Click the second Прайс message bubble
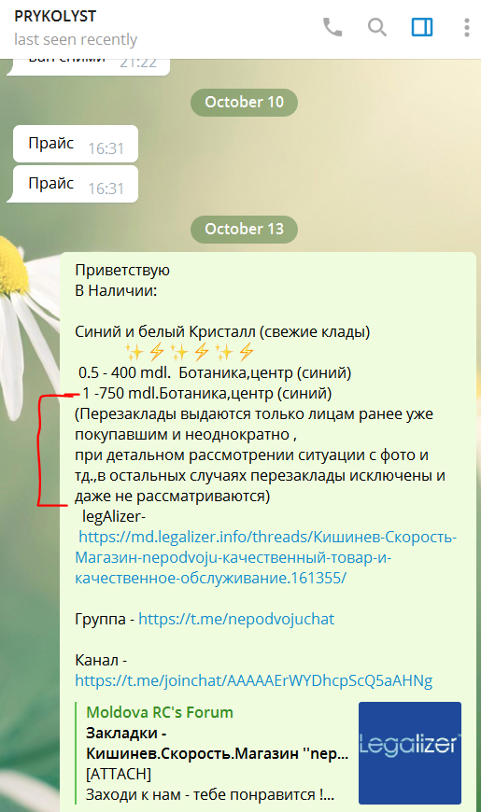 (76, 184)
